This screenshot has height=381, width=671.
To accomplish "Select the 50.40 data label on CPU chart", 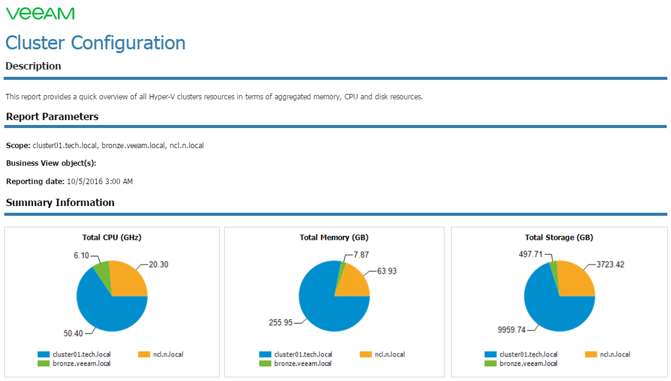I will [x=73, y=333].
